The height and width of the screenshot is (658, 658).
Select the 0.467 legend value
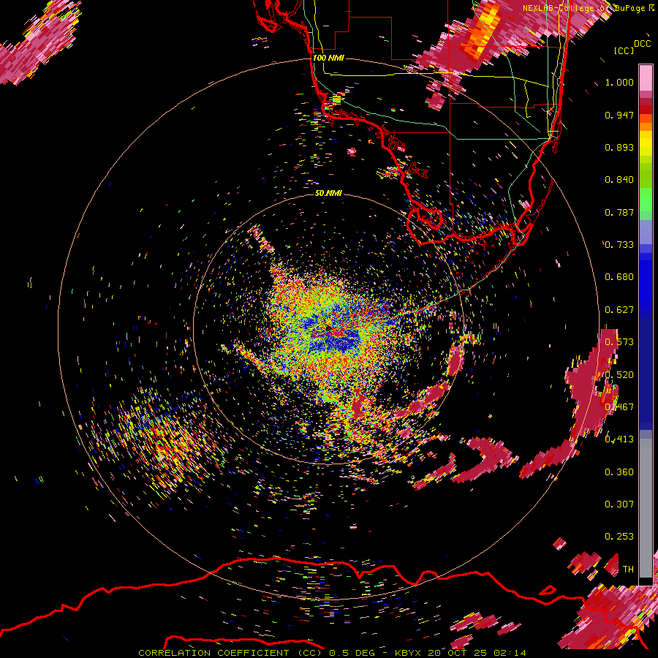[x=619, y=407]
